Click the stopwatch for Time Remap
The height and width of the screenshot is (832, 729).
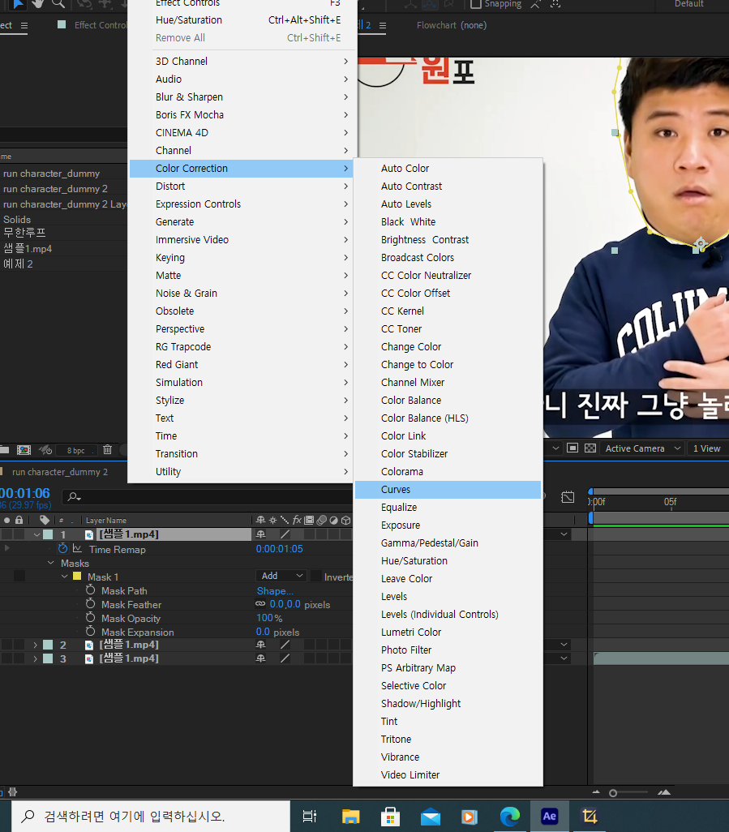63,549
